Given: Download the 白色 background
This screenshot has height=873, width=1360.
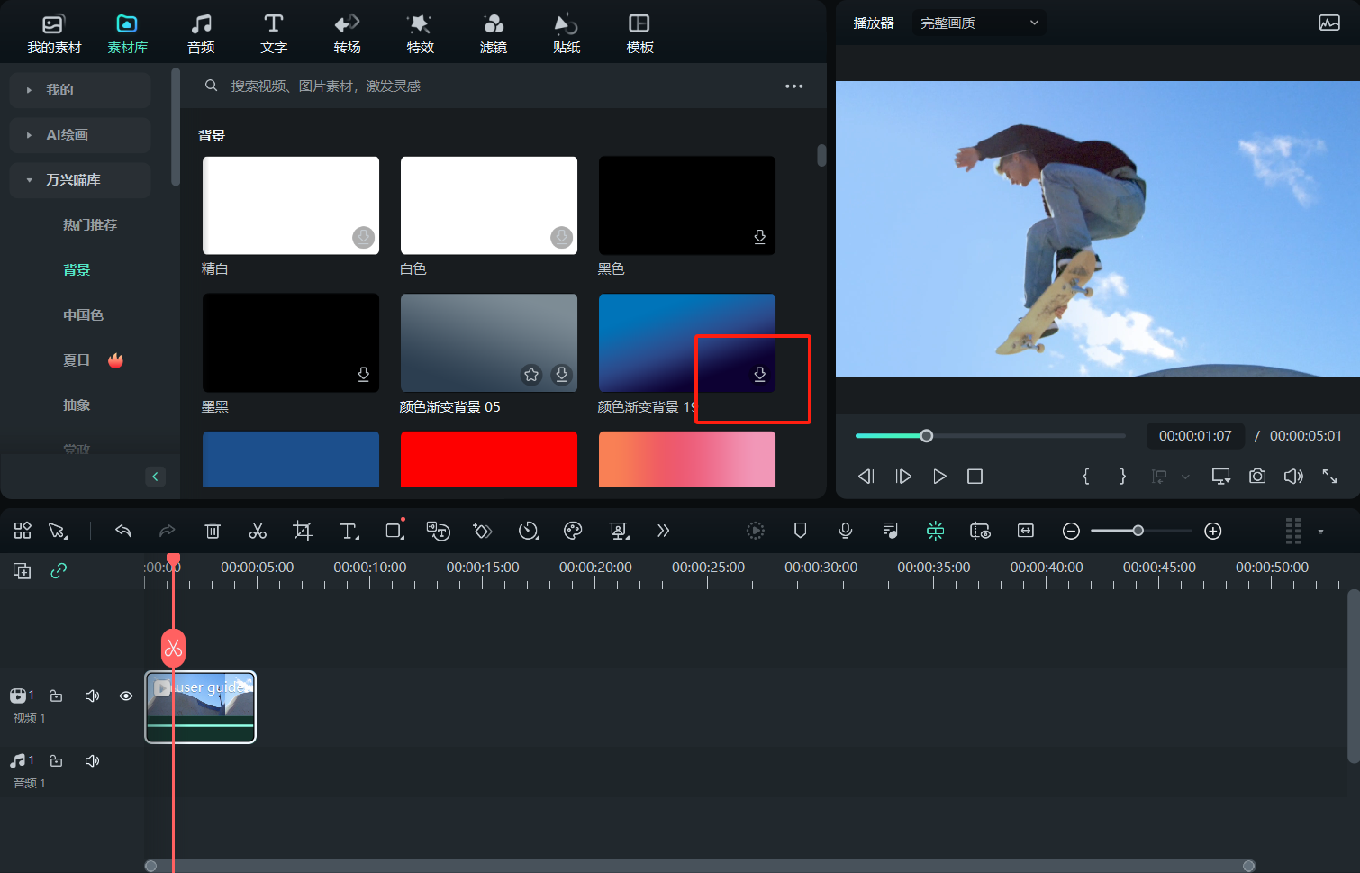Looking at the screenshot, I should [561, 237].
